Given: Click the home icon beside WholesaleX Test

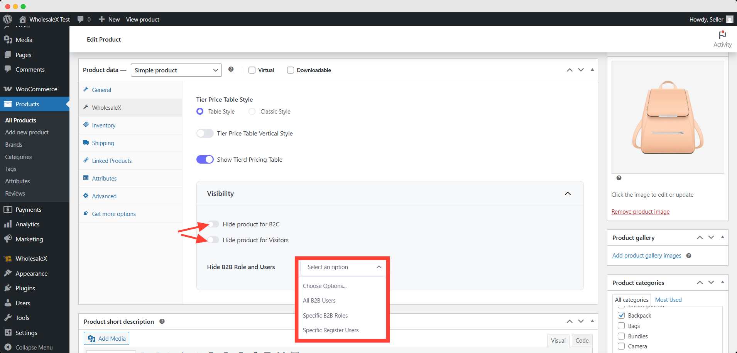Looking at the screenshot, I should [x=23, y=19].
